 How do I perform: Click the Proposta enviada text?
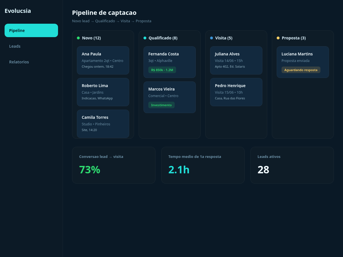tap(296, 61)
